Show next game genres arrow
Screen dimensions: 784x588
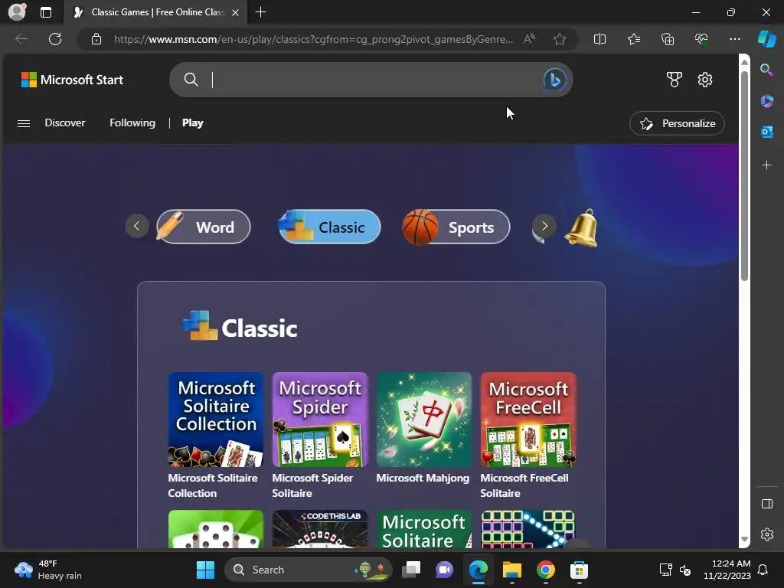pos(544,226)
